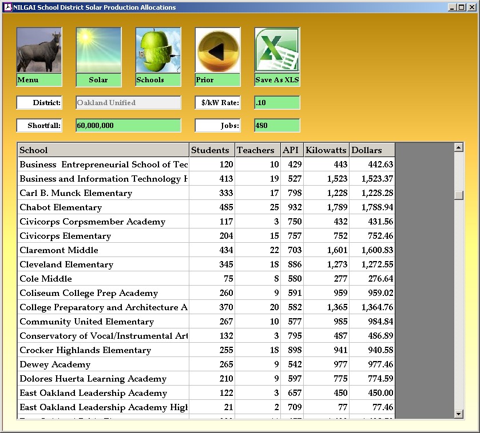This screenshot has height=433, width=480.
Task: Select the green apple Schools icon
Action: 158,50
